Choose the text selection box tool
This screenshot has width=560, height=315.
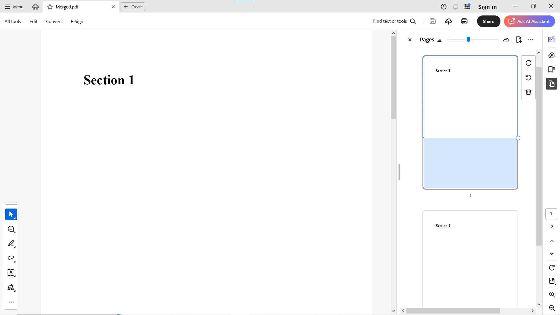click(11, 273)
